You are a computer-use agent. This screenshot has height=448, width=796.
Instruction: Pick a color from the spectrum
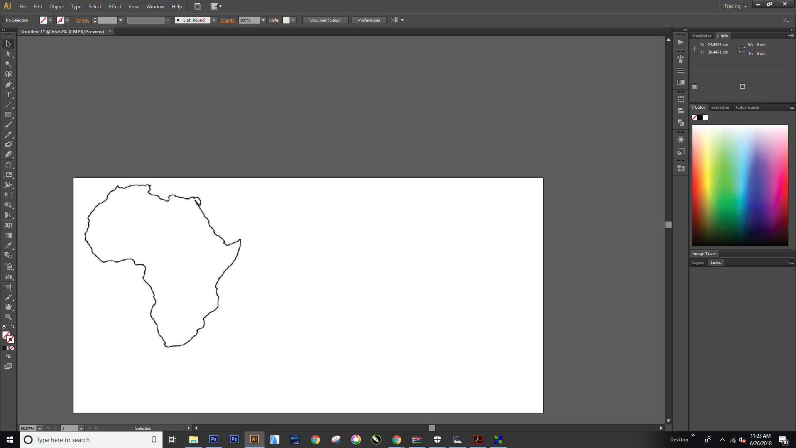pos(740,185)
